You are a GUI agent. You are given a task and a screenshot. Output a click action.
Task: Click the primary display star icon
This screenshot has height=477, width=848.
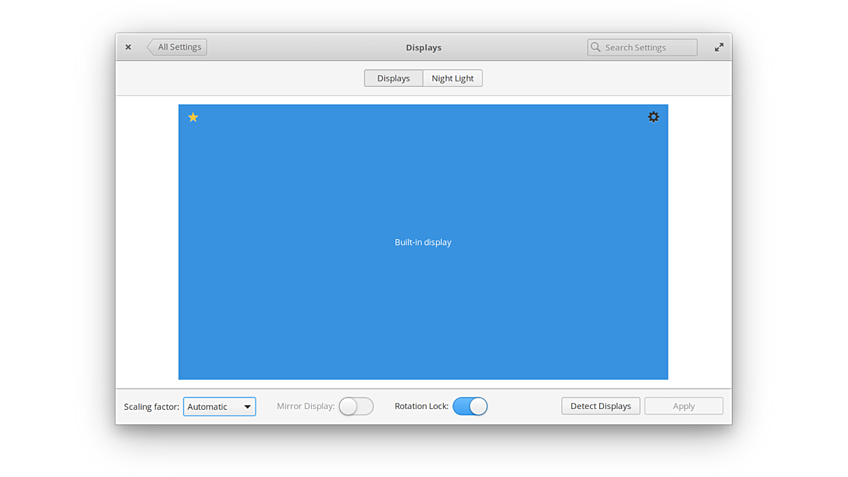[x=193, y=118]
